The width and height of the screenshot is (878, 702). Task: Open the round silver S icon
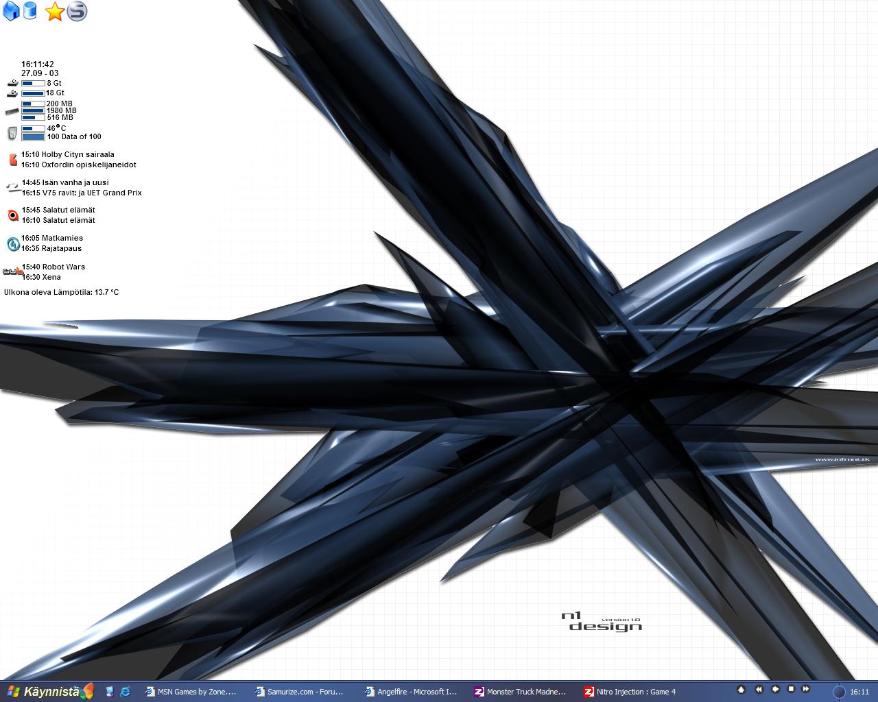point(78,12)
